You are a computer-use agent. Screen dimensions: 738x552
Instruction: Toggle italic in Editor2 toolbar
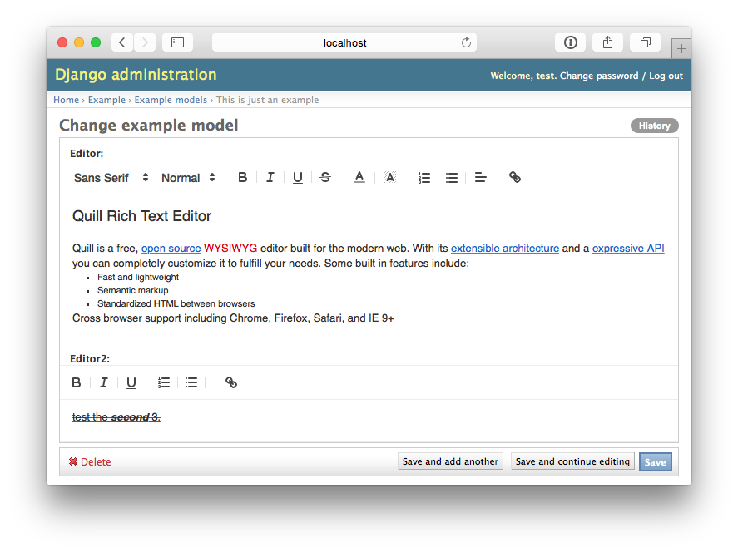103,382
